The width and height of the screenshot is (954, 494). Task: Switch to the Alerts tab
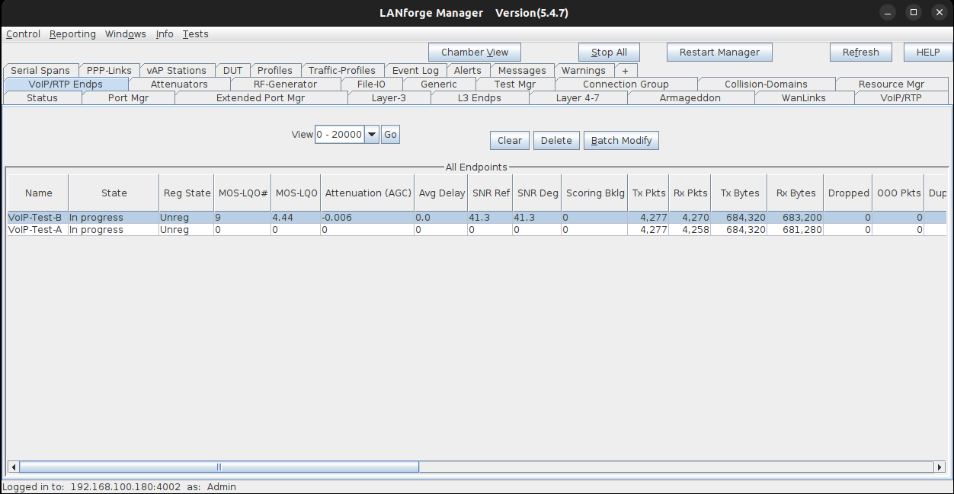(x=468, y=70)
